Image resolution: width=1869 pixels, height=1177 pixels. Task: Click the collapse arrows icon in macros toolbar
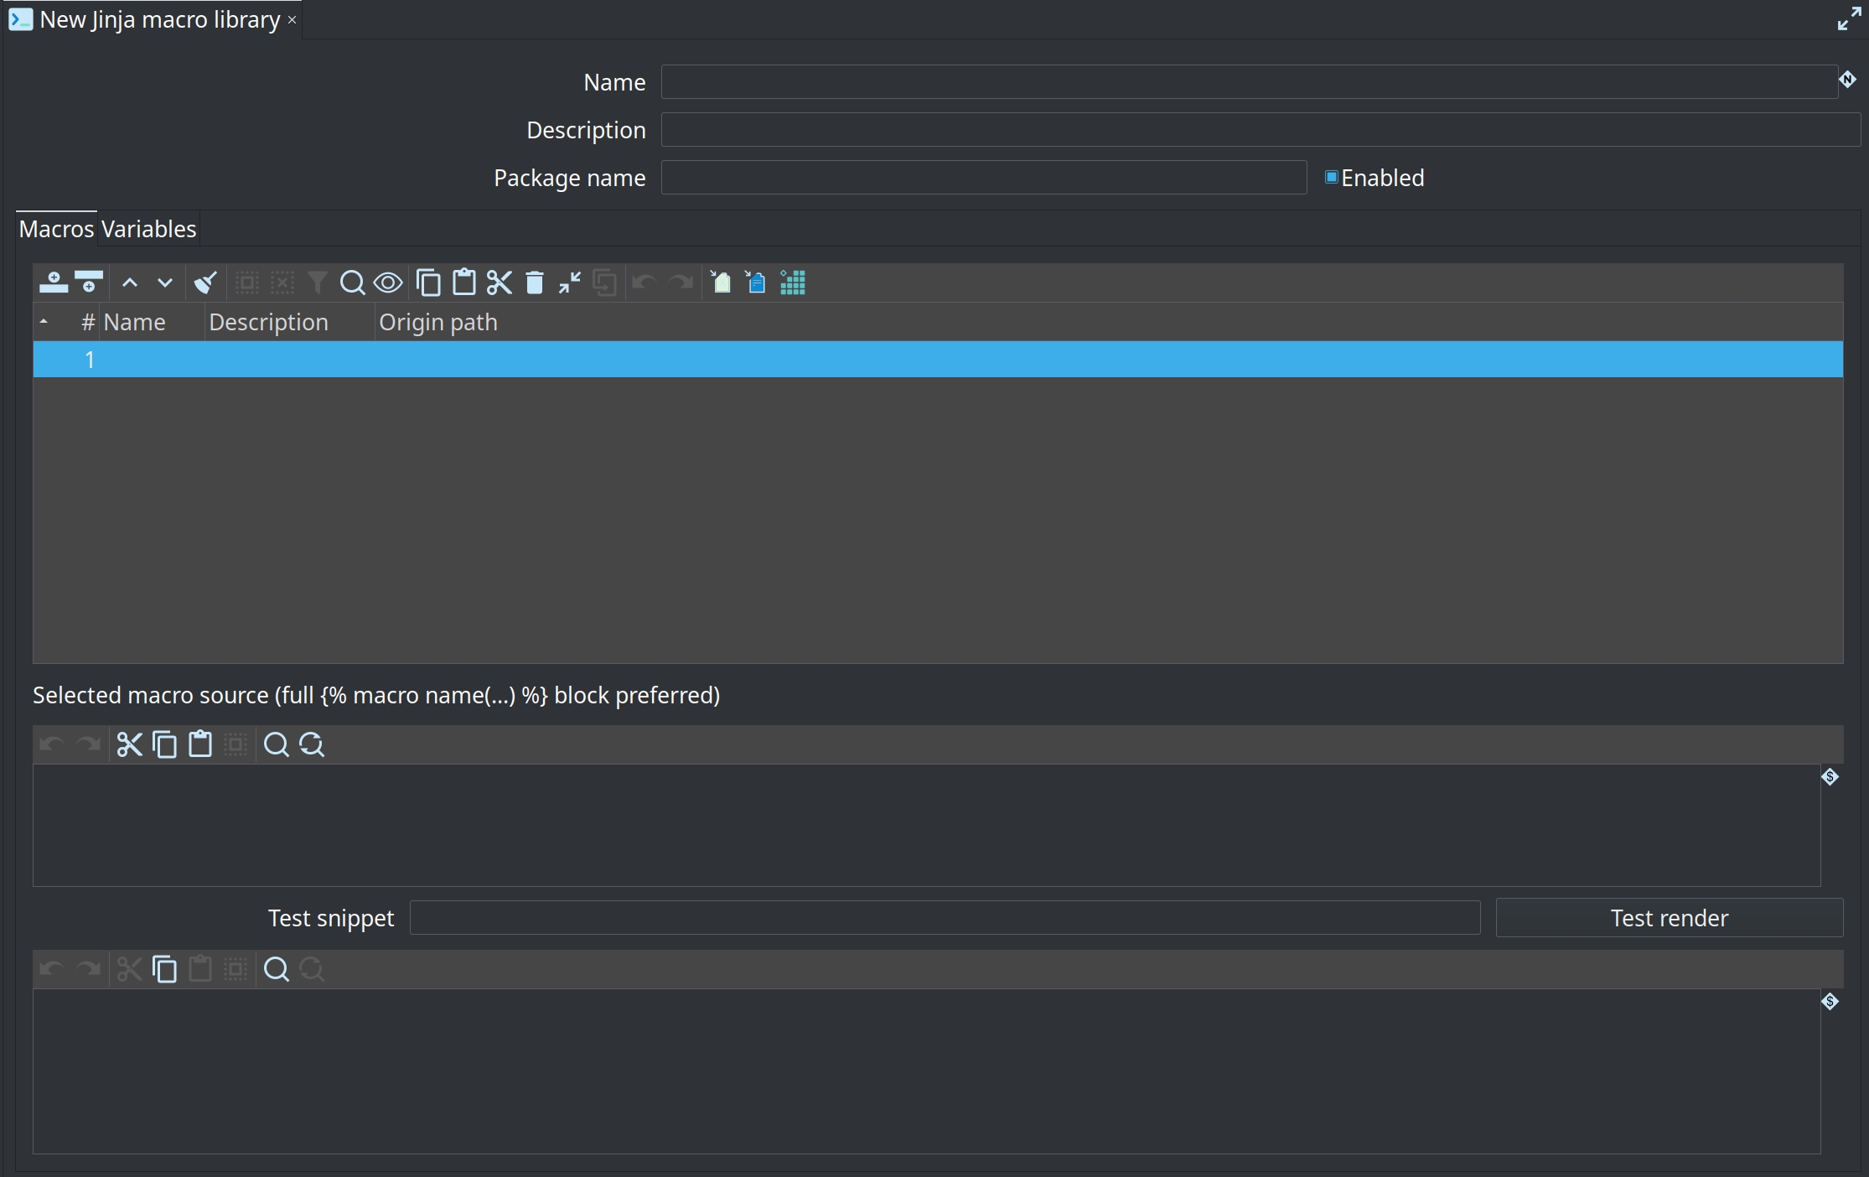tap(570, 283)
